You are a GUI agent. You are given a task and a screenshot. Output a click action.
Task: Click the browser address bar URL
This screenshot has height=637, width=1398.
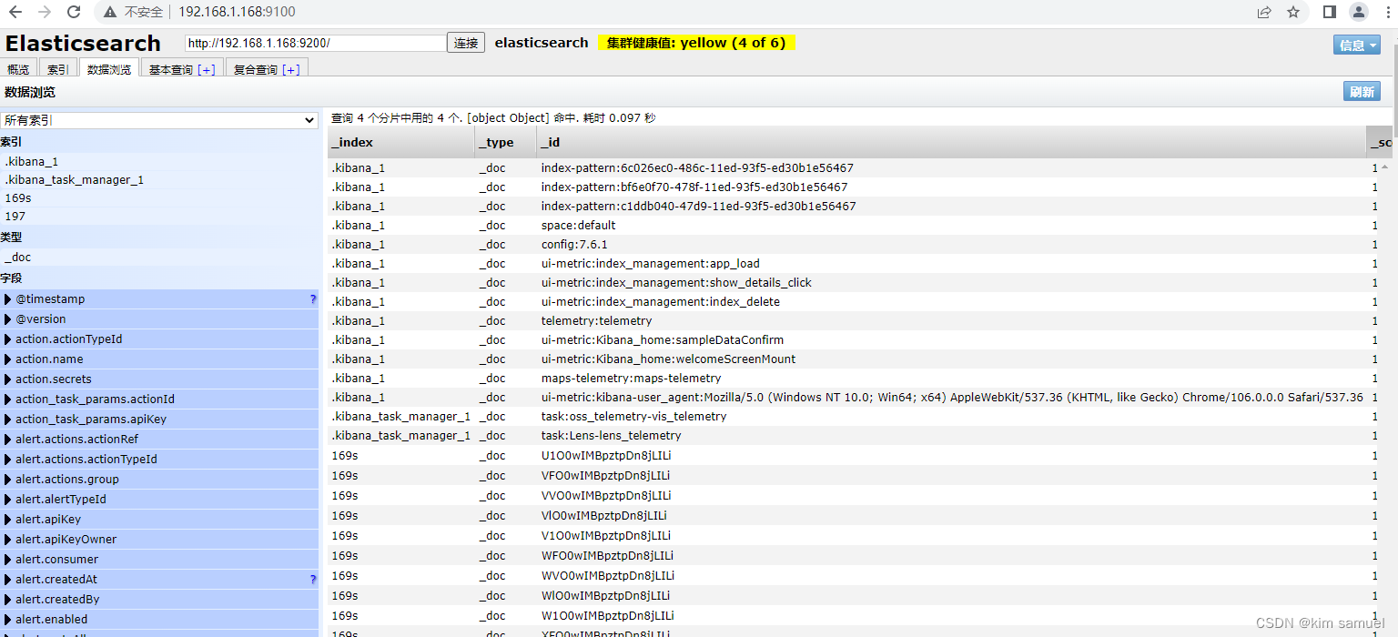tap(237, 12)
